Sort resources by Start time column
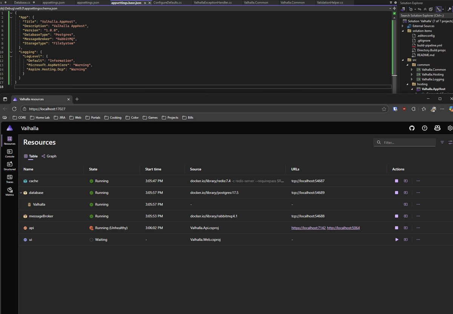 [153, 169]
